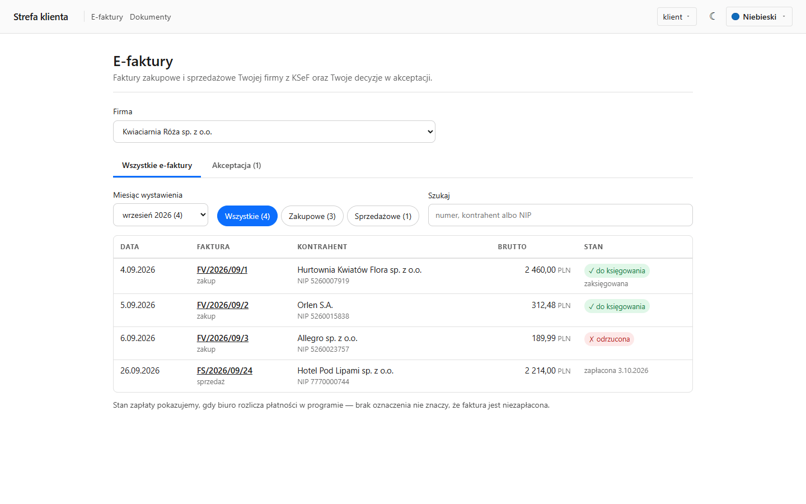Click the Niebieski blue color dot

pyautogui.click(x=735, y=17)
